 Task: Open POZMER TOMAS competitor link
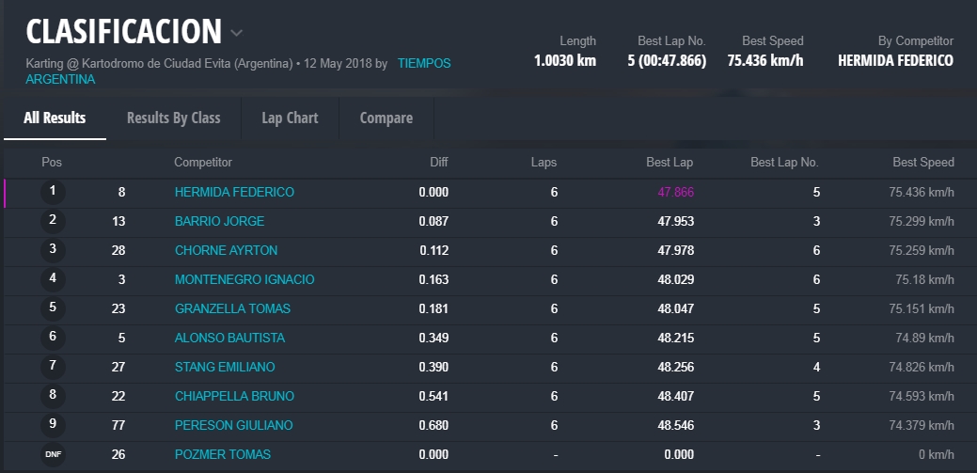(x=222, y=455)
